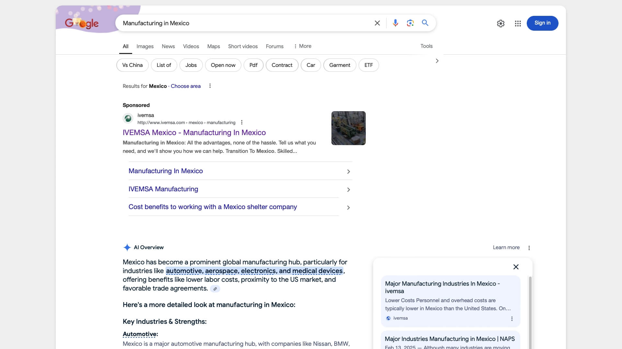
Task: Apply the 'Open now' filter chip
Action: [x=223, y=65]
